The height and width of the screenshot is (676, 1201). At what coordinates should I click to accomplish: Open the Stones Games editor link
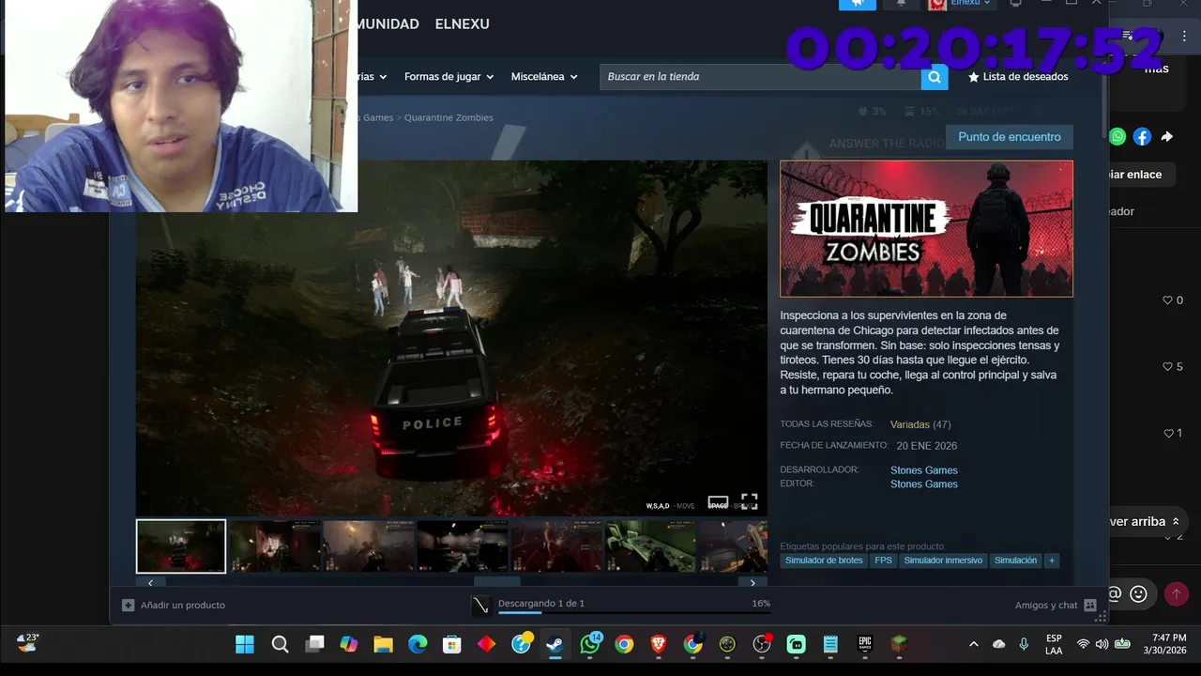pos(924,484)
